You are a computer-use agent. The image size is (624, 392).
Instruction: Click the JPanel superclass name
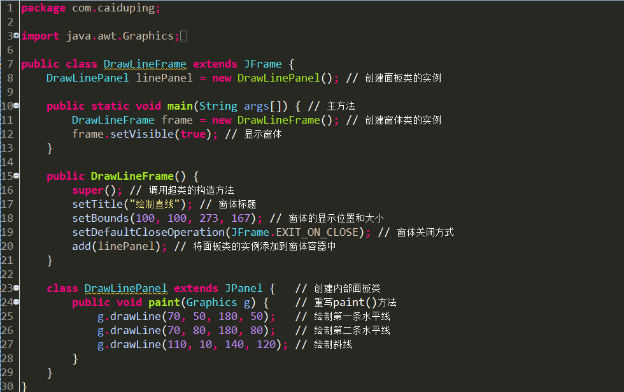coord(244,288)
